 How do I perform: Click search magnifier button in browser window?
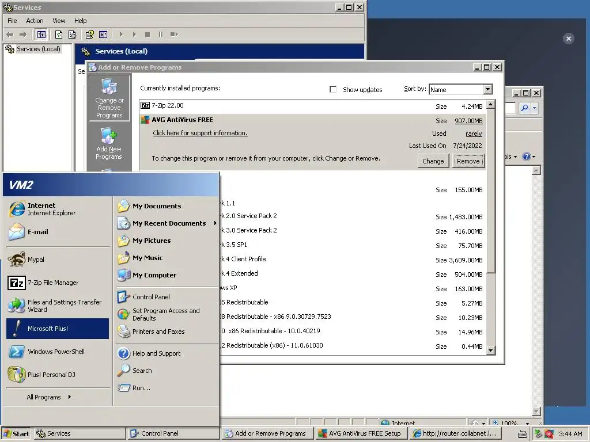tap(524, 108)
